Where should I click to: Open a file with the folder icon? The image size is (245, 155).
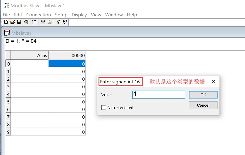13,22
